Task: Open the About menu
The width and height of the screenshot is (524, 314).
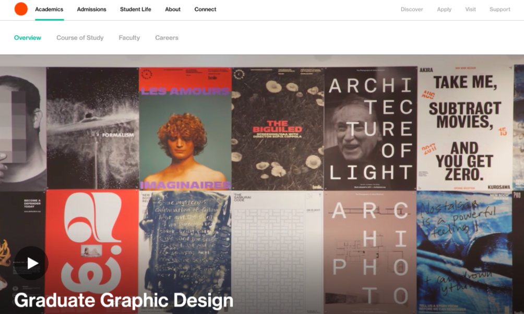Action: point(173,9)
